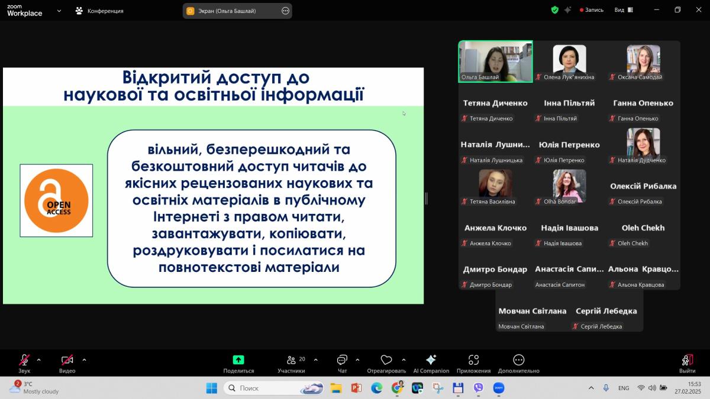Launch AI Companion from the toolbar
The image size is (710, 399).
431,360
